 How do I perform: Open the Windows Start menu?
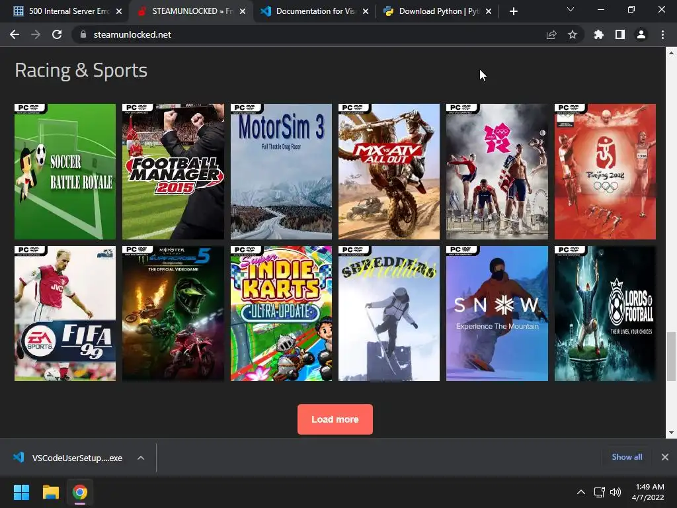click(21, 492)
